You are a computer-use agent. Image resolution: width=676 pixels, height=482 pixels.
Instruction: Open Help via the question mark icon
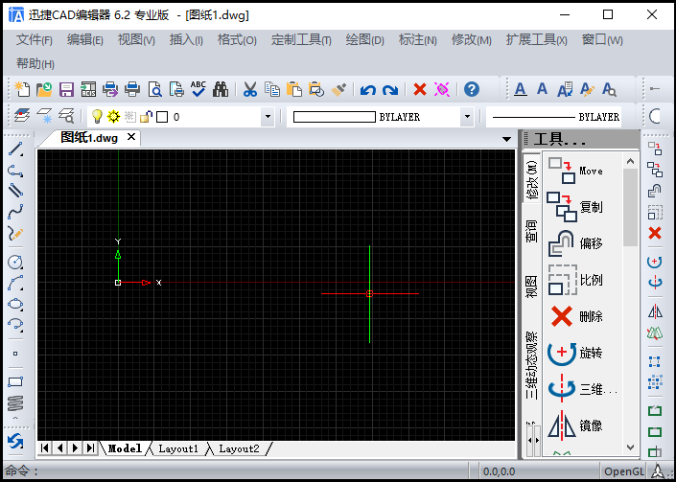(471, 89)
